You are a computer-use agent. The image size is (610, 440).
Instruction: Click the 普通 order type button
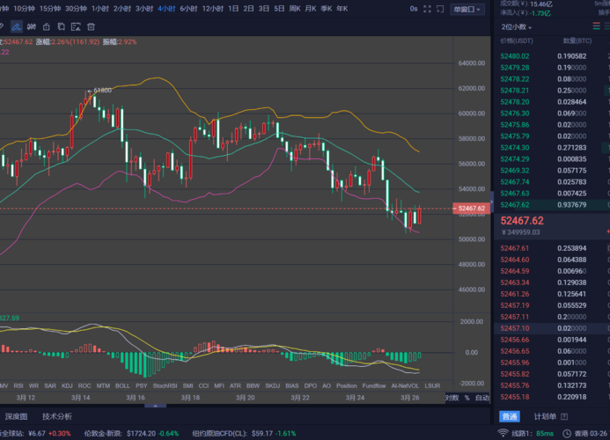[510, 416]
